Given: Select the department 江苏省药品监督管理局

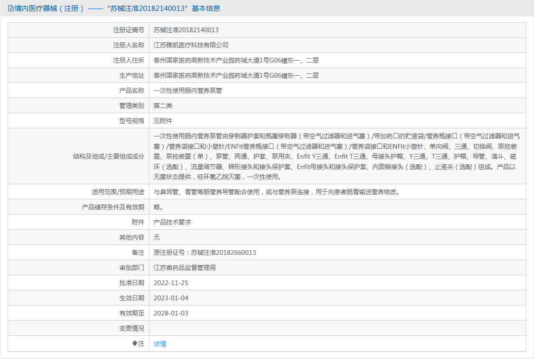Looking at the screenshot, I should 184,268.
